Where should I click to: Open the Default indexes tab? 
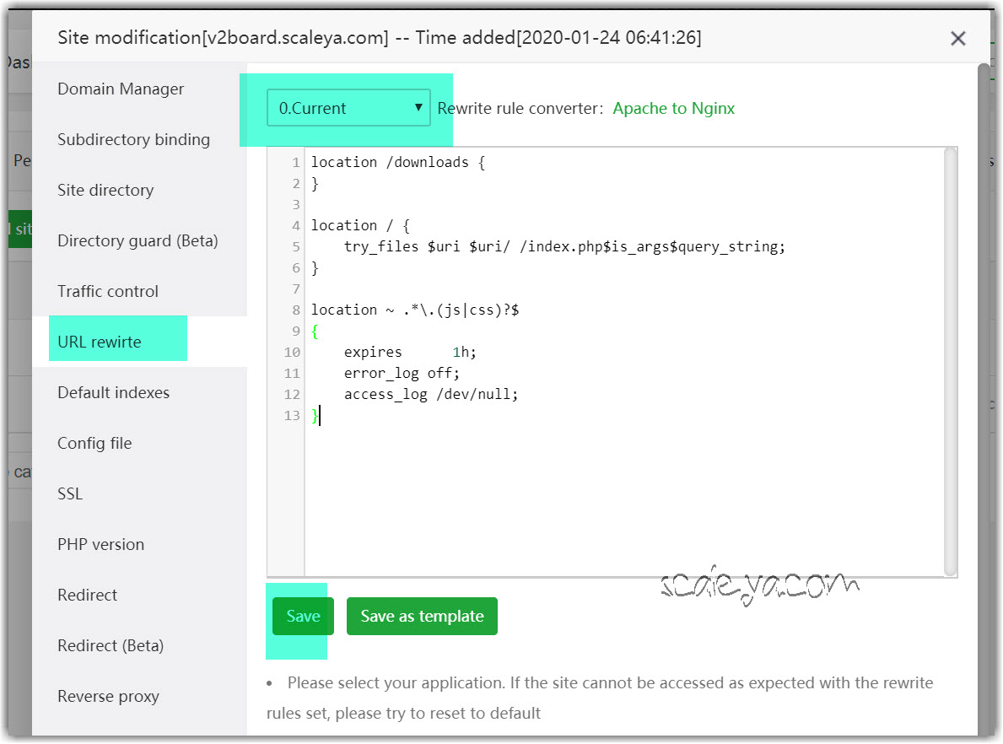113,392
